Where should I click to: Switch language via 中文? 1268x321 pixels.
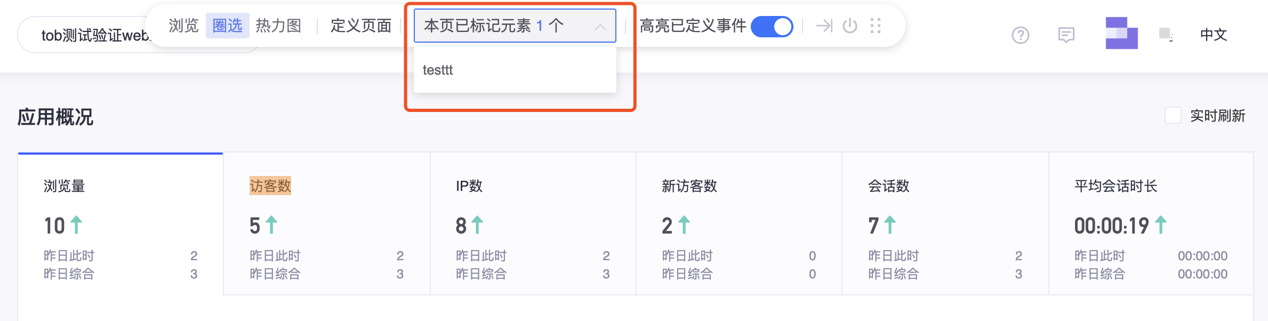click(x=1214, y=35)
